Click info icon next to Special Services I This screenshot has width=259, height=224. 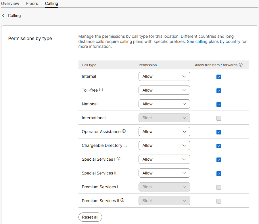118,159
